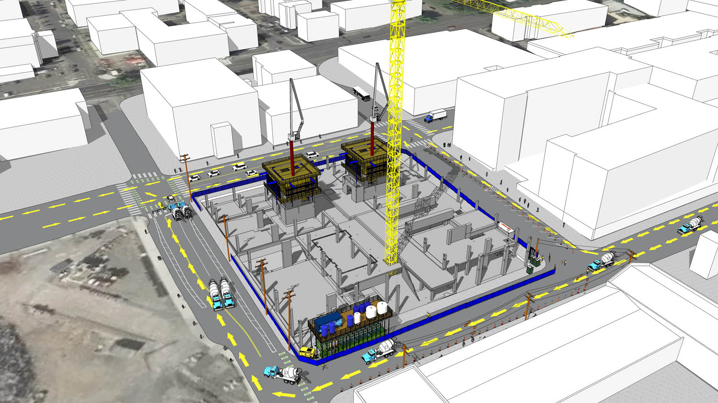Click the yellow generator at the site corner
The image size is (718, 403).
pyautogui.click(x=307, y=353)
